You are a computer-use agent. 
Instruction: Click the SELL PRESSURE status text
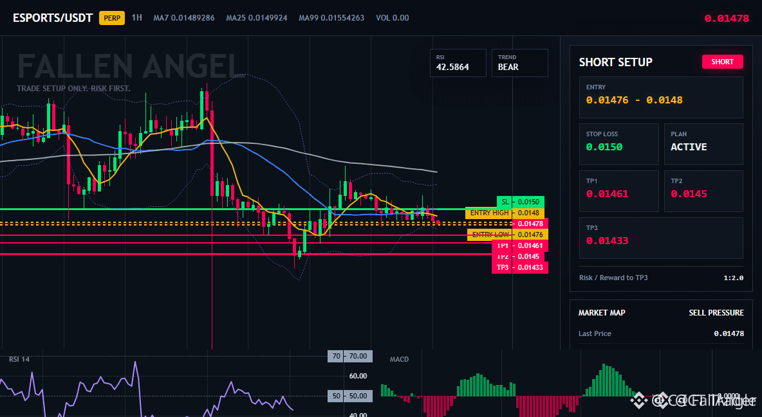(x=716, y=313)
